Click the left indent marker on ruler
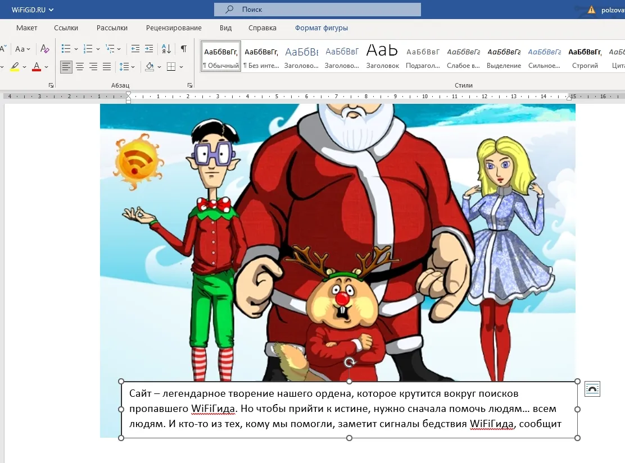This screenshot has width=625, height=463. [128, 97]
